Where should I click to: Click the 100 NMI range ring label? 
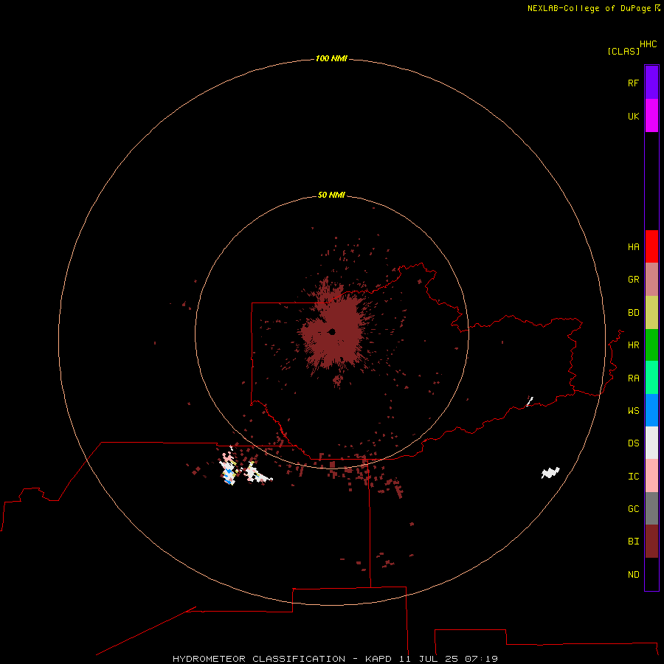[x=331, y=58]
